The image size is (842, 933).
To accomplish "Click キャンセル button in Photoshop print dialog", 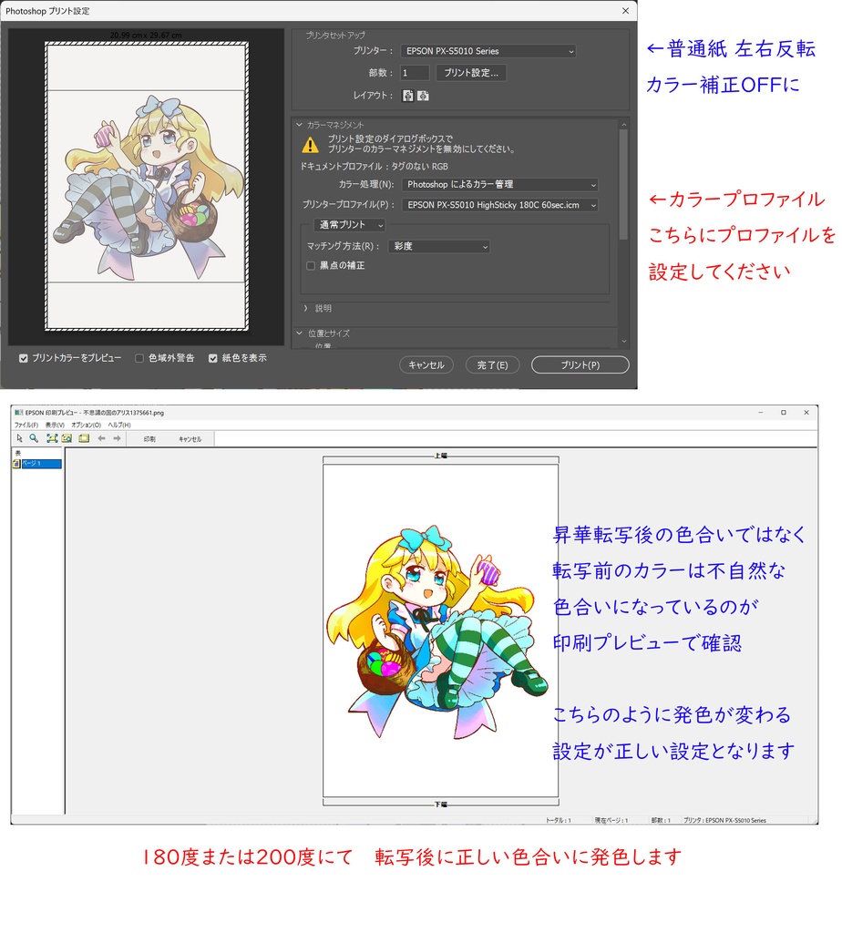I will [426, 364].
